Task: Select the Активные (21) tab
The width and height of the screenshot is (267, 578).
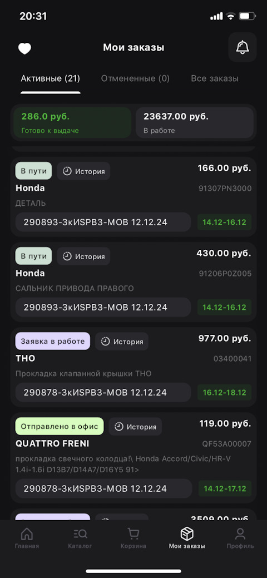Action: [51, 78]
